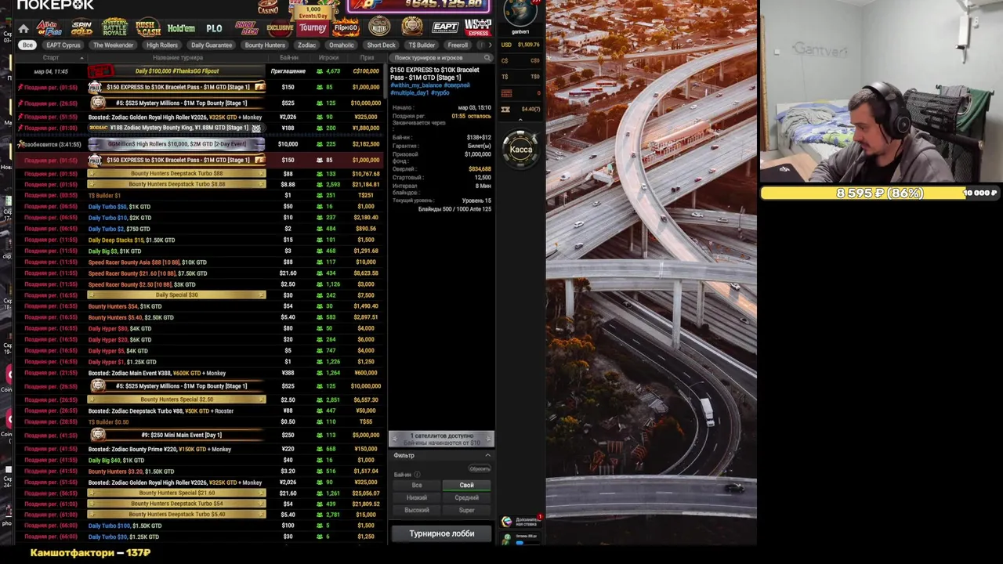
Task: Switch to the PLO tab
Action: tap(214, 28)
